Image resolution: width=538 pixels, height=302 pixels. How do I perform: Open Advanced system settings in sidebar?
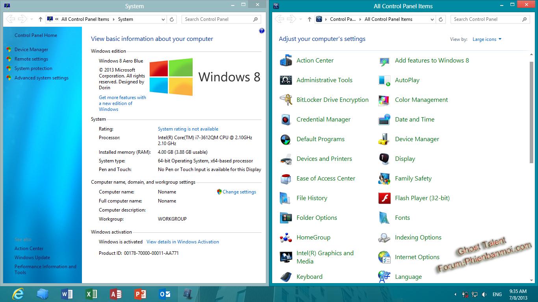[x=41, y=78]
